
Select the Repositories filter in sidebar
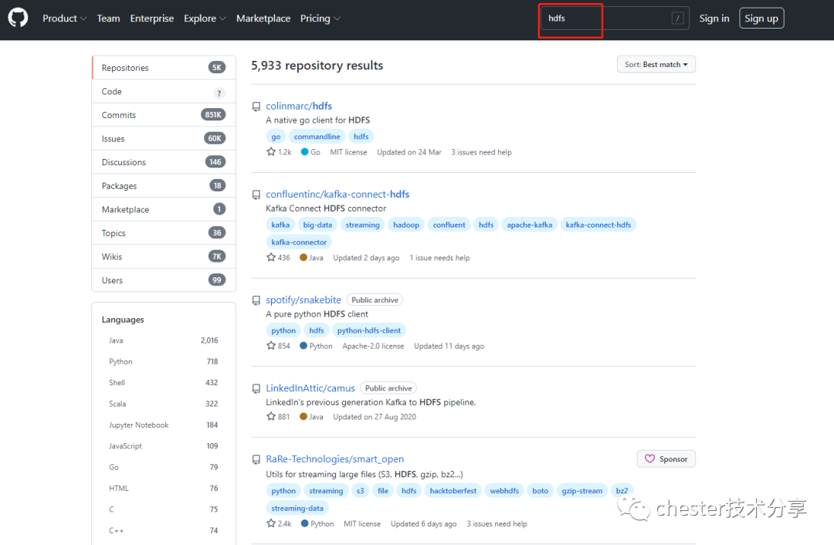pyautogui.click(x=164, y=67)
